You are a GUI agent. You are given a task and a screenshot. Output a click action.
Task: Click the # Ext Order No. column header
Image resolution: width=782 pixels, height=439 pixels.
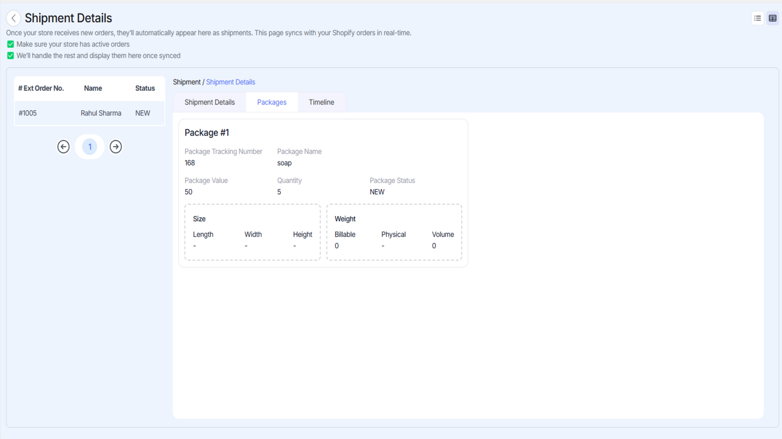click(x=41, y=88)
